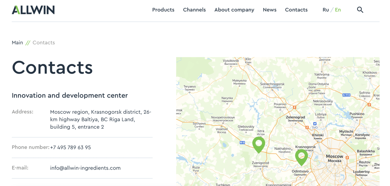Go to About company page

click(234, 10)
